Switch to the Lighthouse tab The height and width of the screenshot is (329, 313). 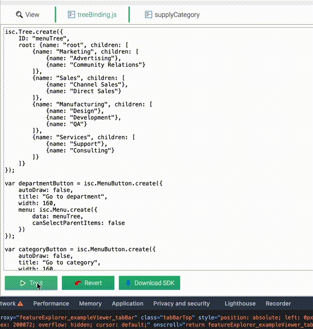point(240,303)
